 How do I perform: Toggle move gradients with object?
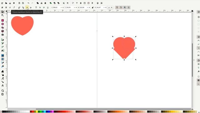(x=125, y=8)
